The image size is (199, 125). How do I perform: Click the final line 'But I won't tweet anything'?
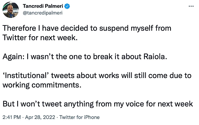tap(98, 104)
